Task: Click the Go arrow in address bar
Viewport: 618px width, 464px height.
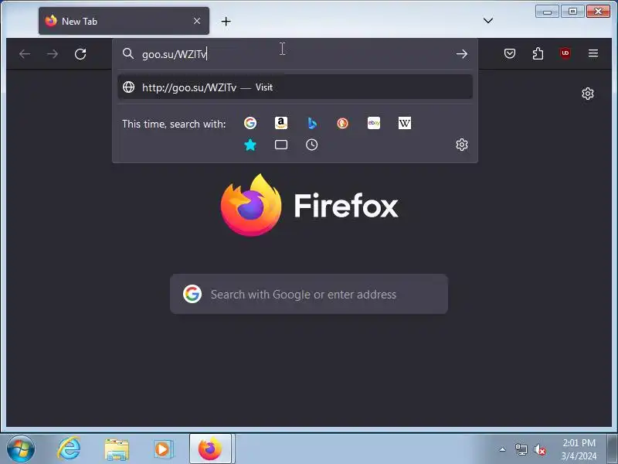Action: click(x=462, y=53)
